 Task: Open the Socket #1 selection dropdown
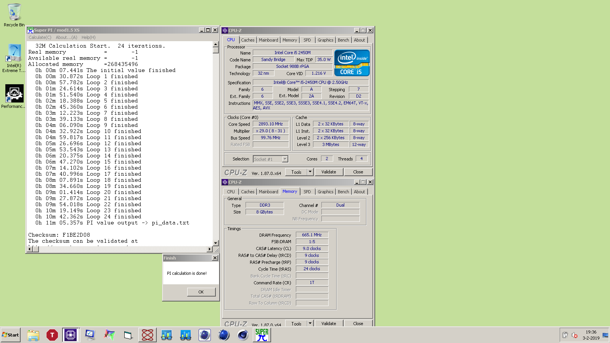pyautogui.click(x=271, y=159)
